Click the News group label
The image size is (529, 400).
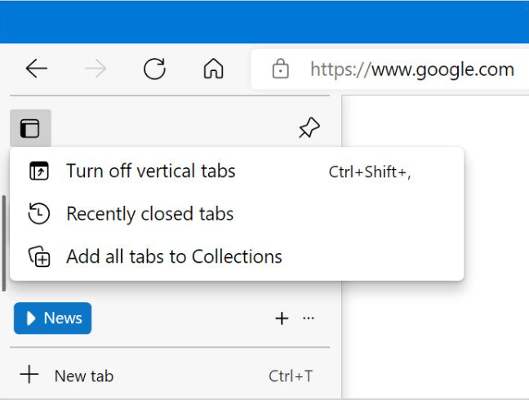coord(63,318)
